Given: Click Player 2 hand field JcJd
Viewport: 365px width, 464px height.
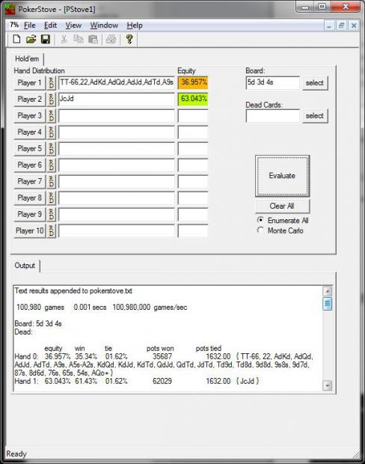Looking at the screenshot, I should (117, 99).
